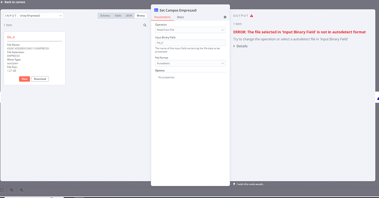Image resolution: width=379 pixels, height=198 pixels.
Task: Switch input view to Table
Action: pos(118,16)
